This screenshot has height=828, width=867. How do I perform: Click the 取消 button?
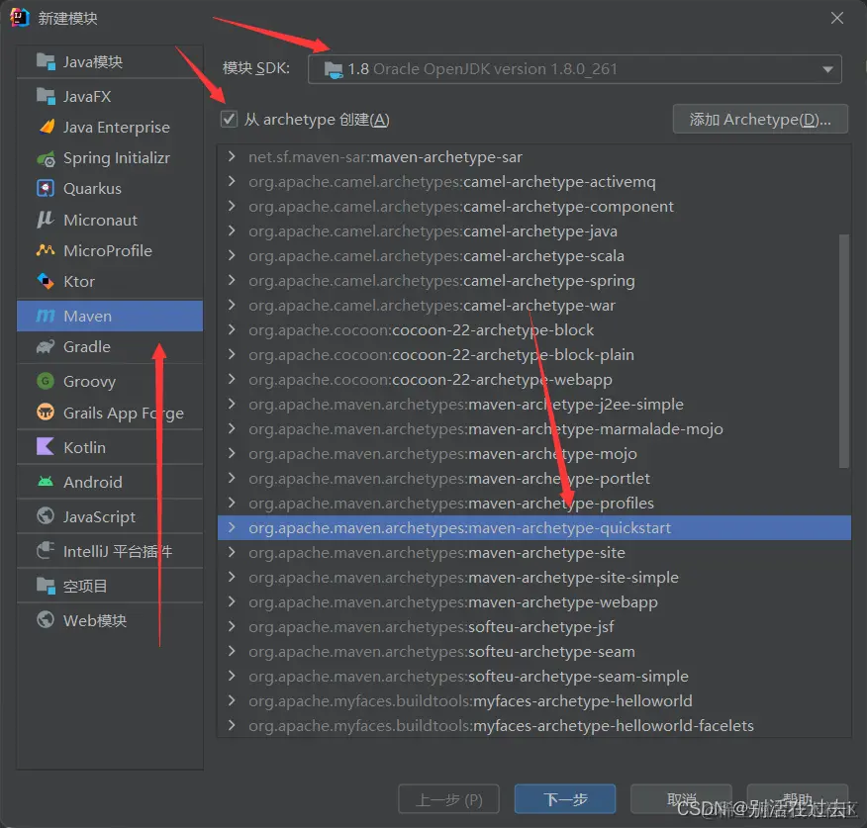[x=681, y=798]
